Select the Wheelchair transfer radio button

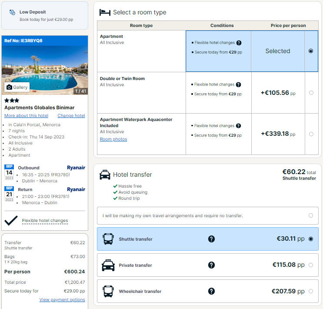point(311,291)
